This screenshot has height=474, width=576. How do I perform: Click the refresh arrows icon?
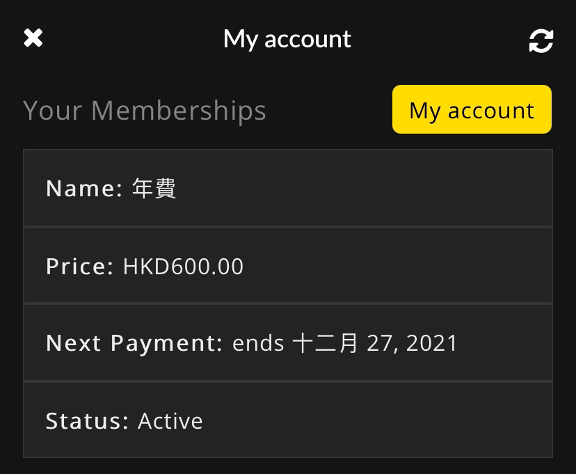pos(541,41)
